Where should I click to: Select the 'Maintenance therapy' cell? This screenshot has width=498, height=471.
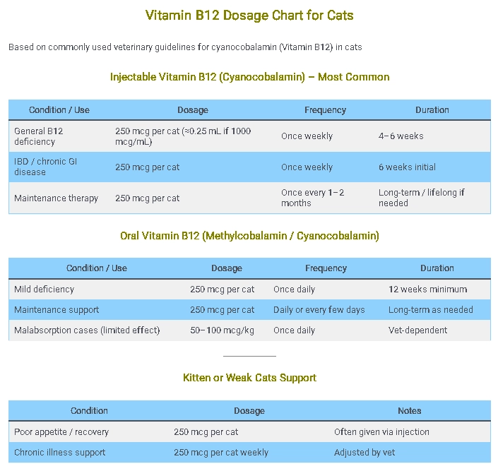pos(57,198)
